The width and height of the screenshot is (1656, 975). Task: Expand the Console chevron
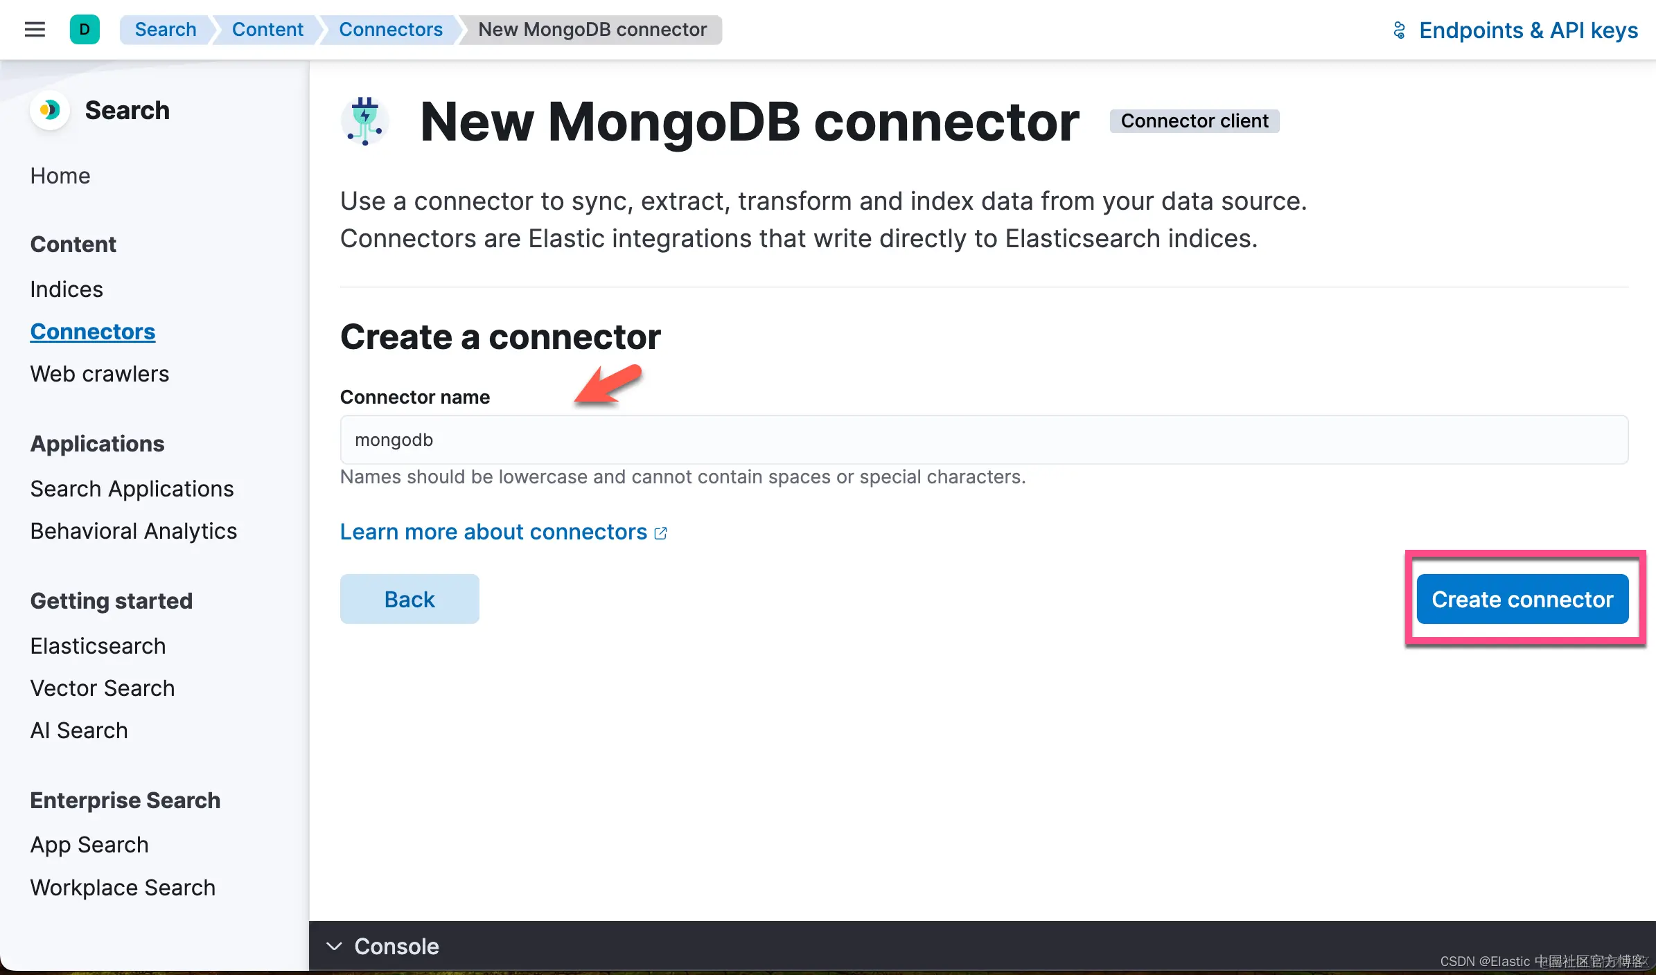pyautogui.click(x=334, y=946)
